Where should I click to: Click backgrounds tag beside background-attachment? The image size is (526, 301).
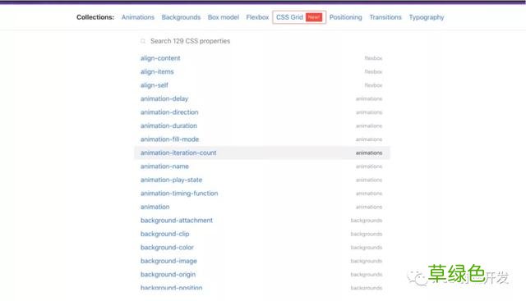(367, 221)
